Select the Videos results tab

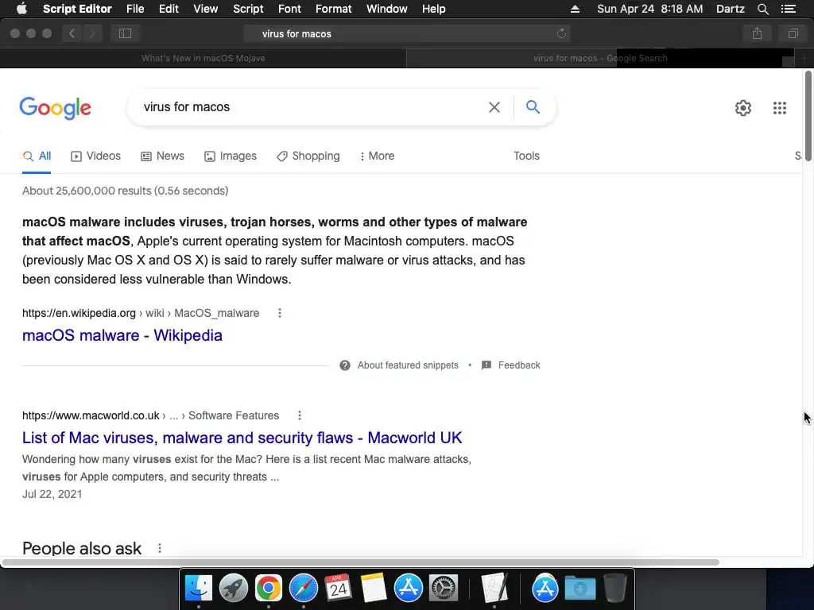(x=95, y=156)
